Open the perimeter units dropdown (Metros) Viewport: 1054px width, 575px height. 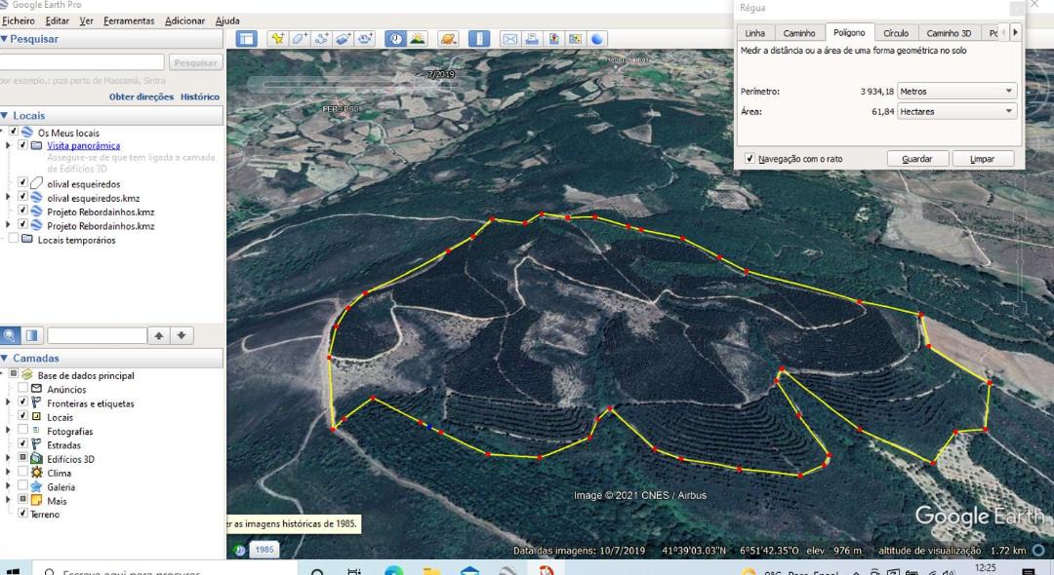tap(956, 92)
